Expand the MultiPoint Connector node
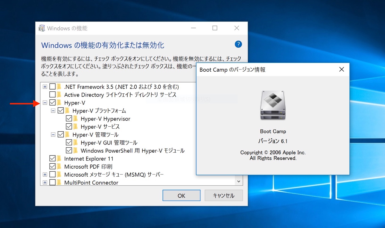Screen dimensions: 385x228 (x=45, y=182)
